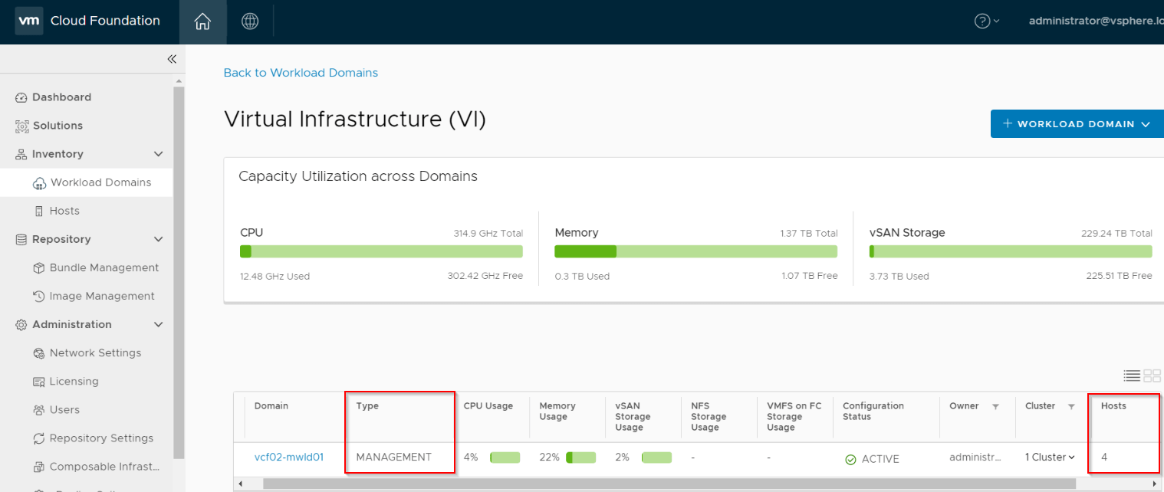Open Network Settings
The image size is (1164, 492).
95,353
